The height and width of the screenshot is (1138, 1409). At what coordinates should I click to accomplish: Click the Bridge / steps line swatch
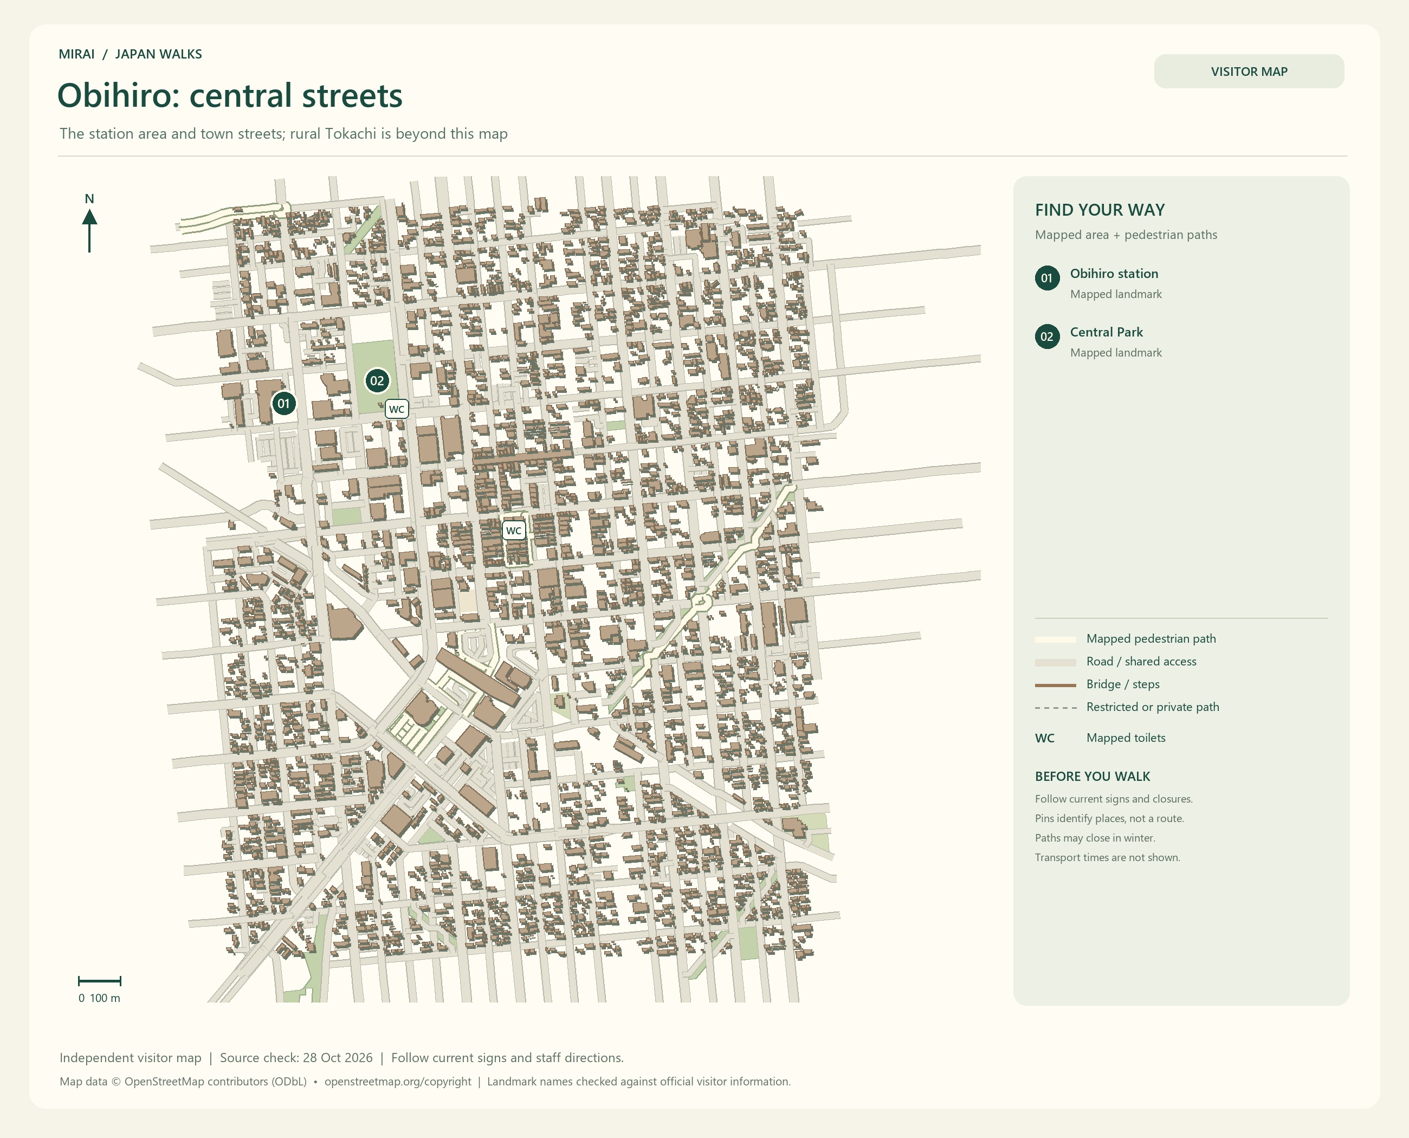click(x=1056, y=685)
